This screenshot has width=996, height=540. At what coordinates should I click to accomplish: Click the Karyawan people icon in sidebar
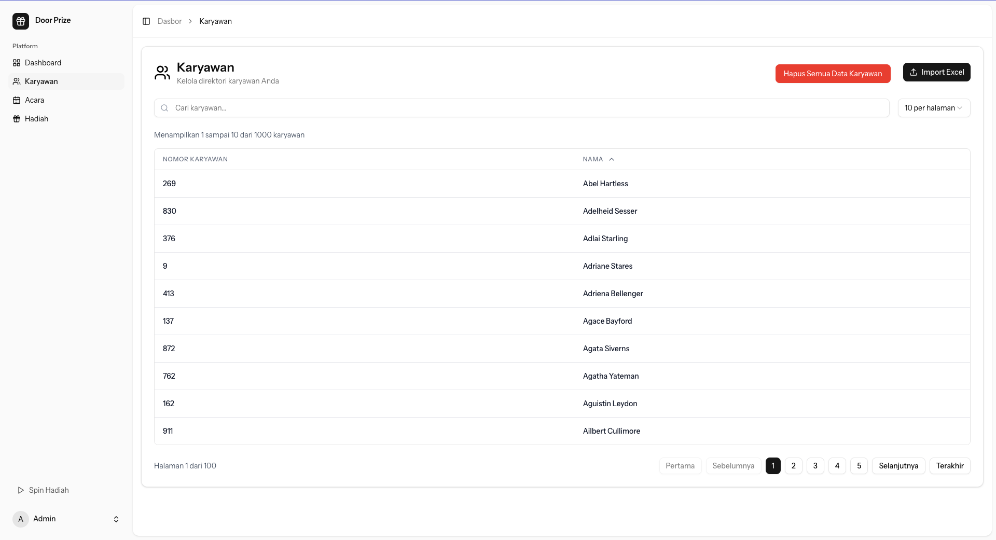click(17, 81)
